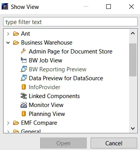This screenshot has height=150, width=140.
Task: Click the Open button
Action: tap(63, 143)
